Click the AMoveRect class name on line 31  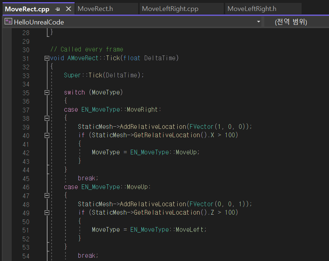83,58
